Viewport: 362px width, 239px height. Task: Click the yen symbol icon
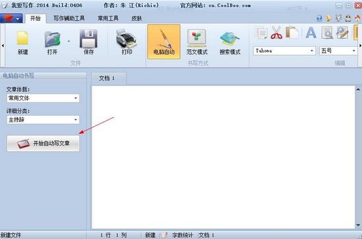pos(338,18)
